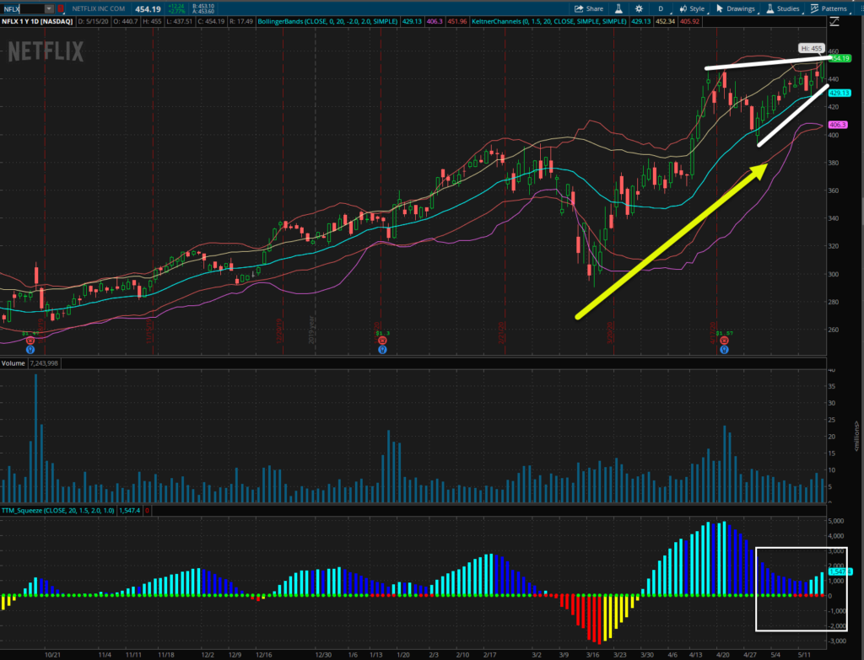Click the Hi: 455 price bubble
864x660 pixels.
pyautogui.click(x=811, y=48)
